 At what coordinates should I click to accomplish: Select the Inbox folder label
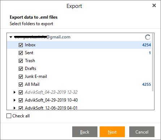click(30, 45)
